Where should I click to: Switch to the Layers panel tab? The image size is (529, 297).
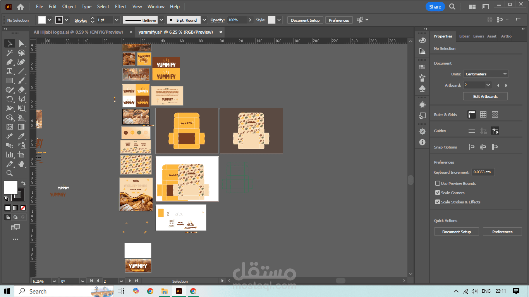point(478,36)
